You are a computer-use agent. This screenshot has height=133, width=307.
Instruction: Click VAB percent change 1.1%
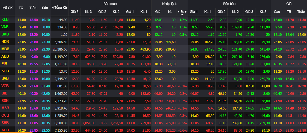[x=183, y=27]
